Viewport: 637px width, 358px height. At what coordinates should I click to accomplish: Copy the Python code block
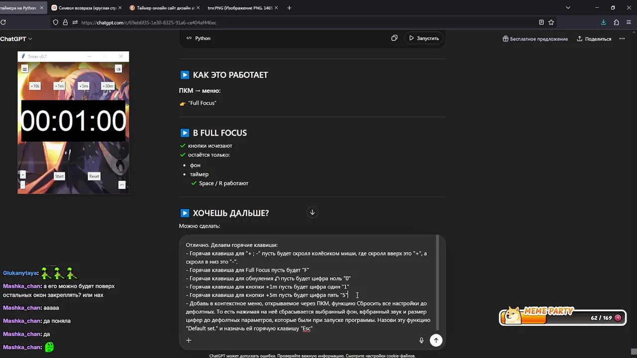click(394, 38)
